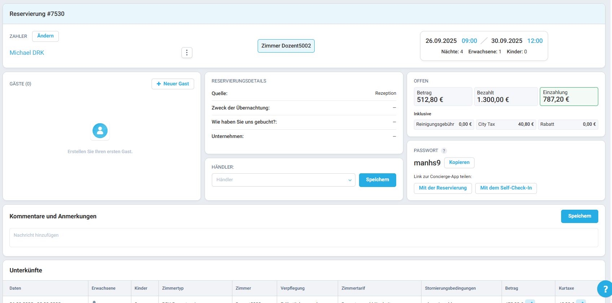Click the Ändern button for payer
The width and height of the screenshot is (612, 303).
(45, 36)
